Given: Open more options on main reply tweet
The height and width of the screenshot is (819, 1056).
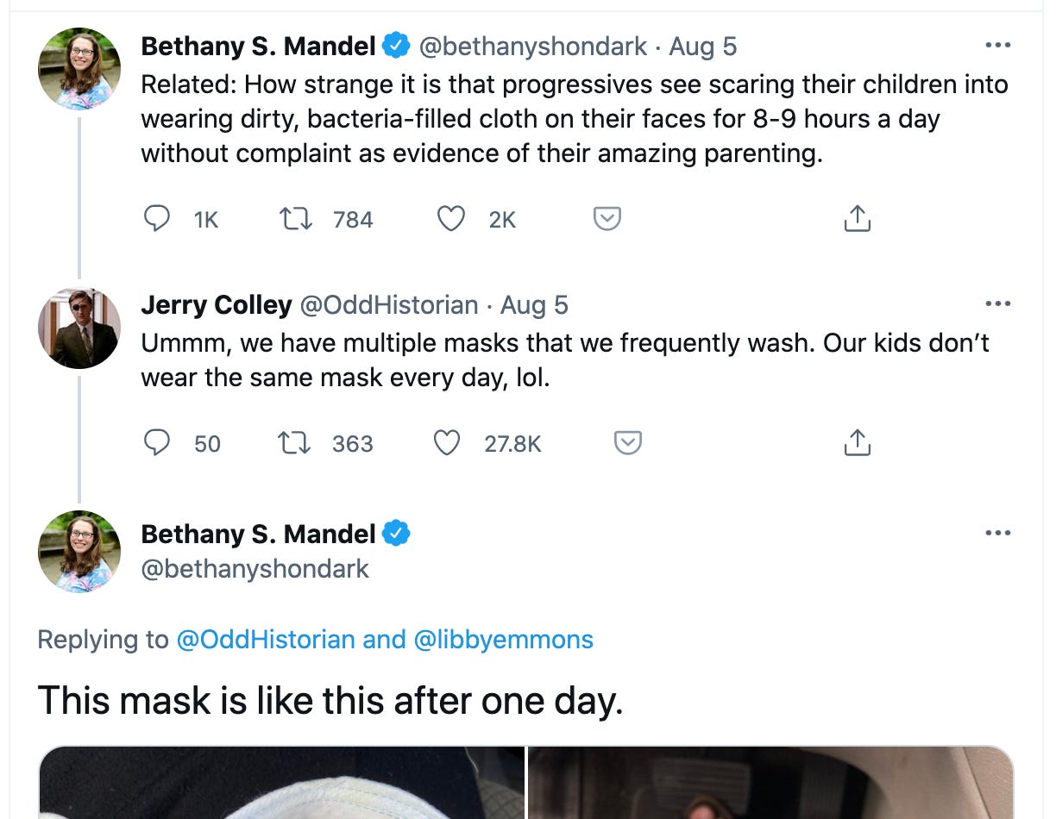Looking at the screenshot, I should pos(997,533).
